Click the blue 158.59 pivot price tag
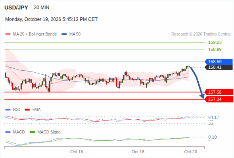234x158 pixels. 219,62
